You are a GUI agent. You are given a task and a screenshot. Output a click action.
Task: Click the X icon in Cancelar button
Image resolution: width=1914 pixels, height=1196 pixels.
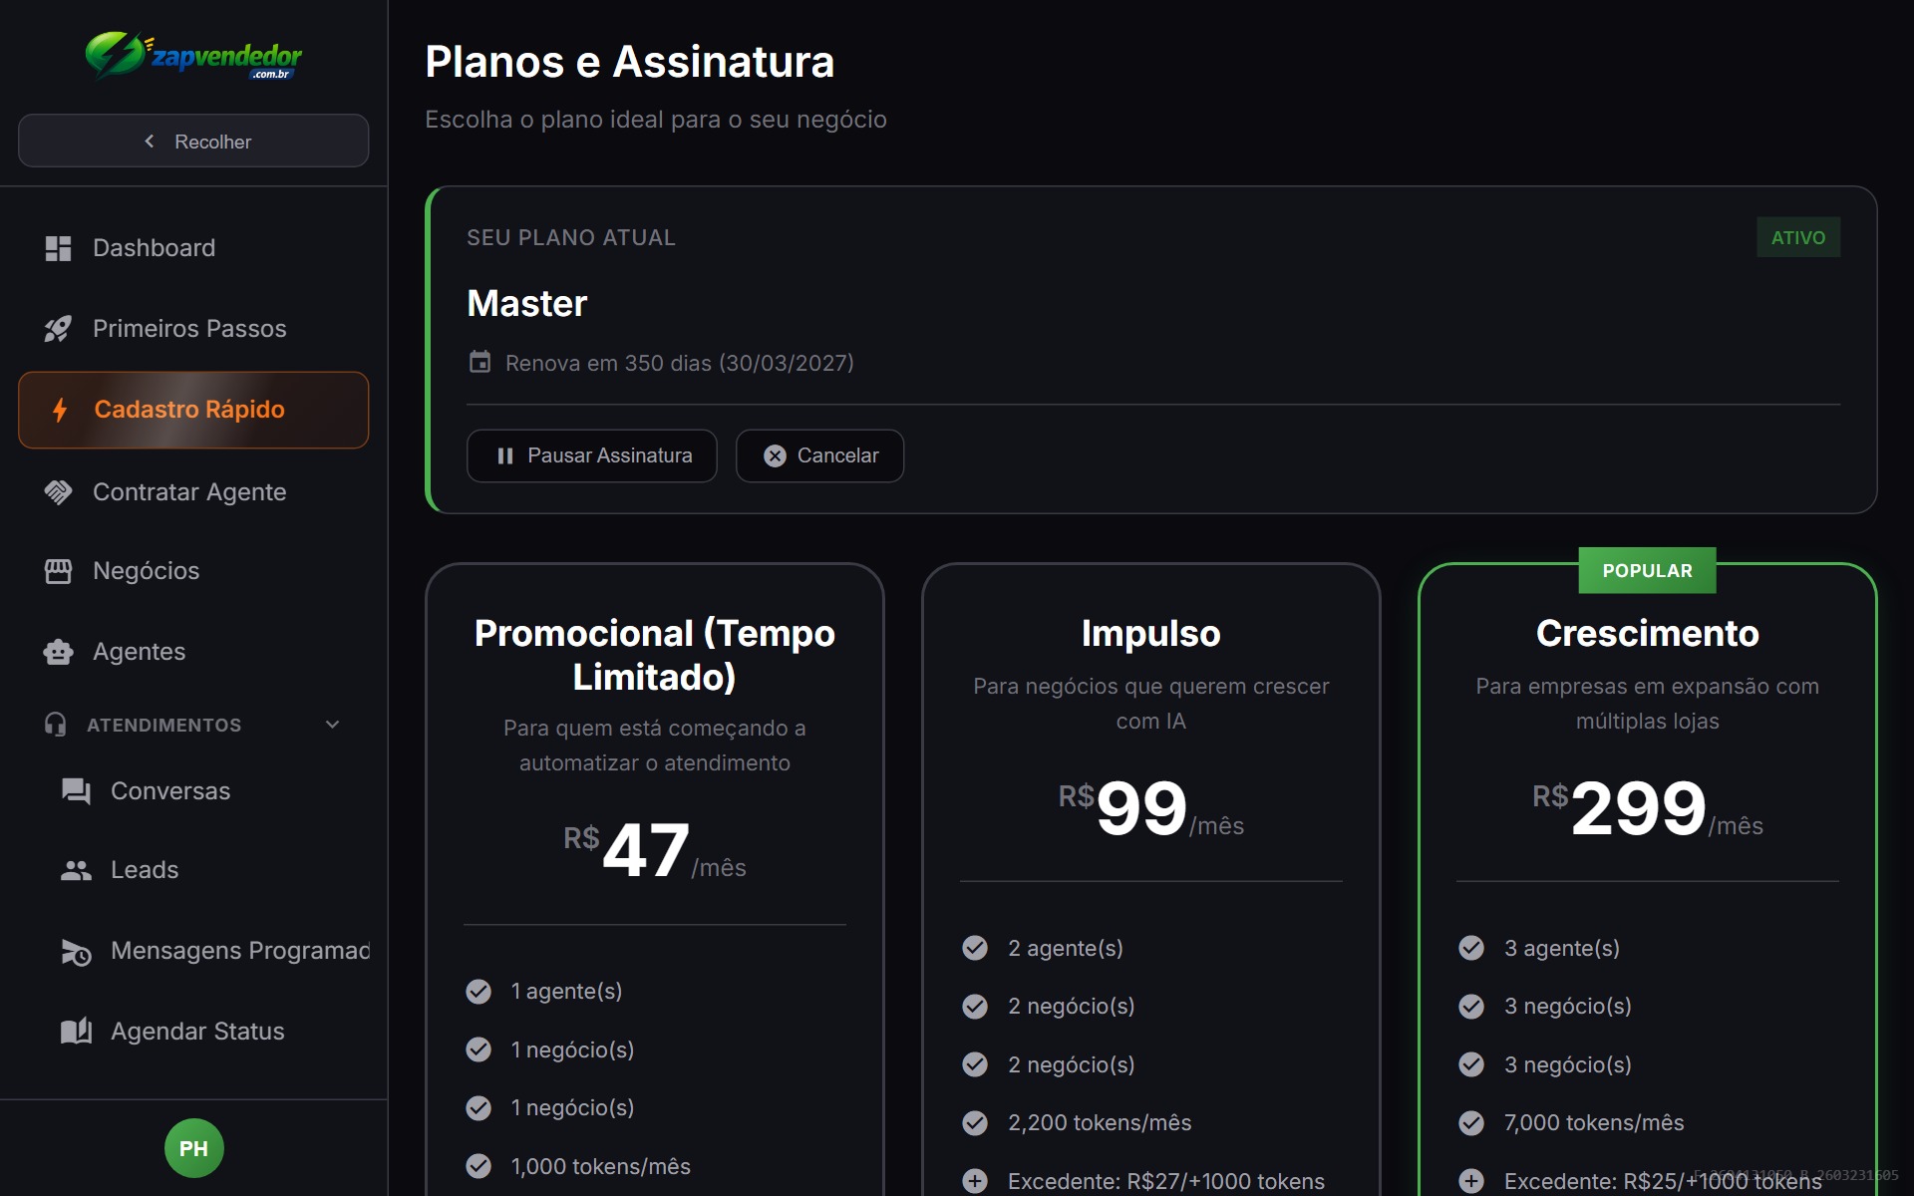(x=775, y=455)
